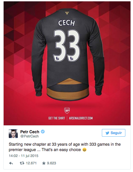Image resolution: width=133 pixels, height=172 pixels.
Task: View the 9.623 favorites count
Action: [x=52, y=163]
